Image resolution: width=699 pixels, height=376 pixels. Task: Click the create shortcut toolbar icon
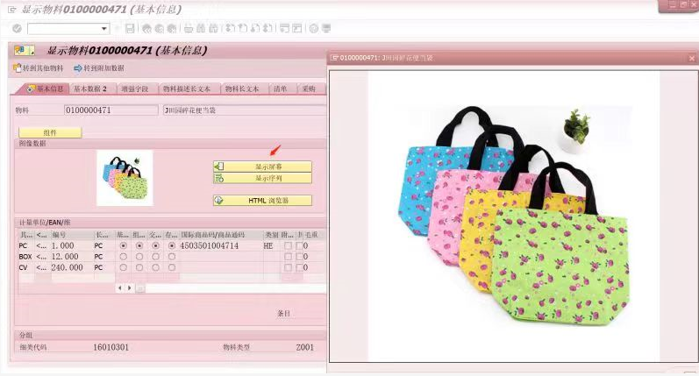pos(297,29)
